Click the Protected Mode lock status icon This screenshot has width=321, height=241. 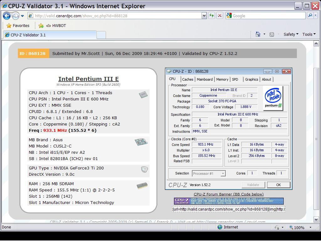pos(277,228)
